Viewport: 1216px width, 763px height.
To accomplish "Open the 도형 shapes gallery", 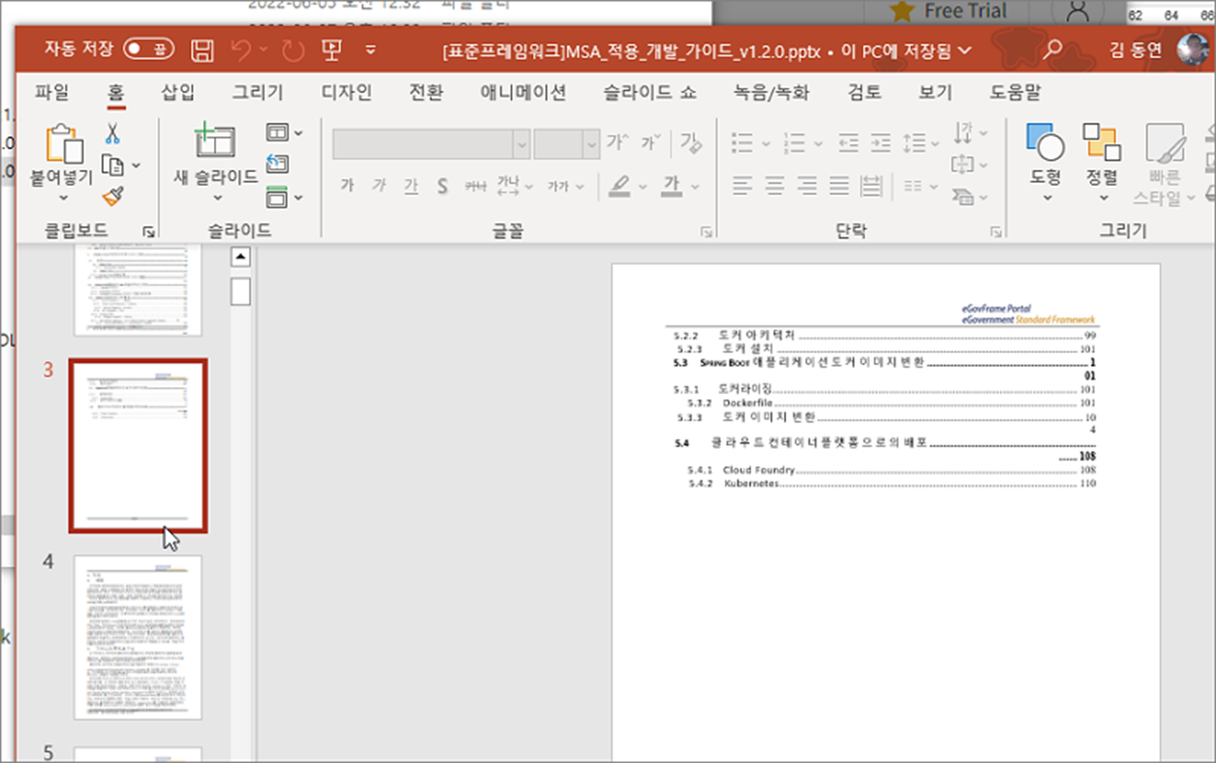I will (x=1046, y=162).
